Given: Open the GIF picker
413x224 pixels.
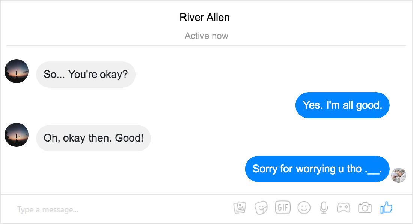Looking at the screenshot, I should point(283,208).
